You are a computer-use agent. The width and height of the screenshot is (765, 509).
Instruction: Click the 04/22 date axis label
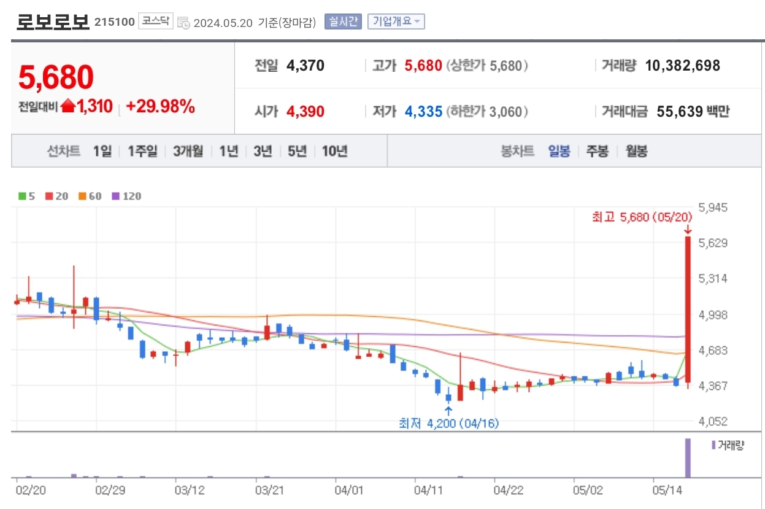coord(509,491)
